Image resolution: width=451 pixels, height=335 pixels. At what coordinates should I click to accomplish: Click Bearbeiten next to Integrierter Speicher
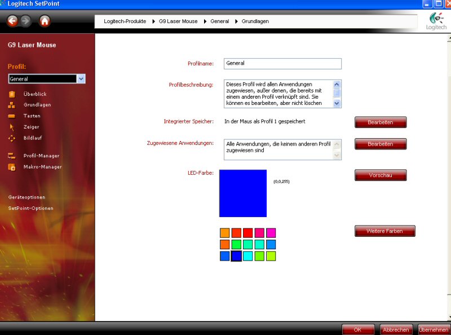pos(381,122)
